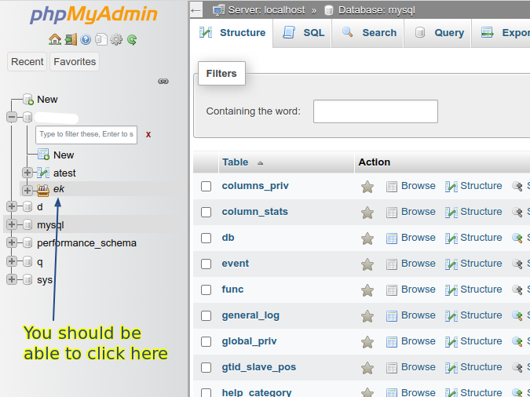Expand the sys database node
The width and height of the screenshot is (530, 397).
pyautogui.click(x=12, y=279)
